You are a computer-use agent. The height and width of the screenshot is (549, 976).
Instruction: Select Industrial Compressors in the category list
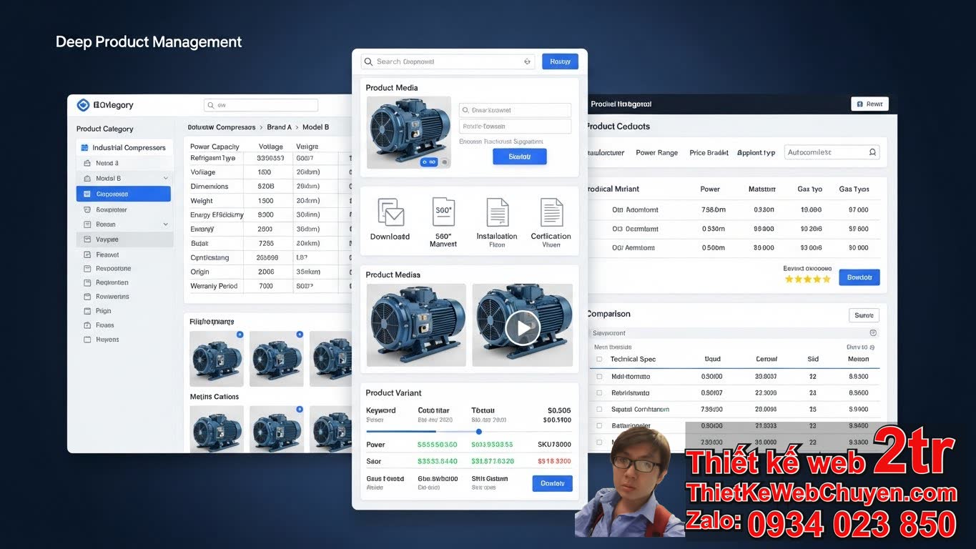tap(124, 148)
